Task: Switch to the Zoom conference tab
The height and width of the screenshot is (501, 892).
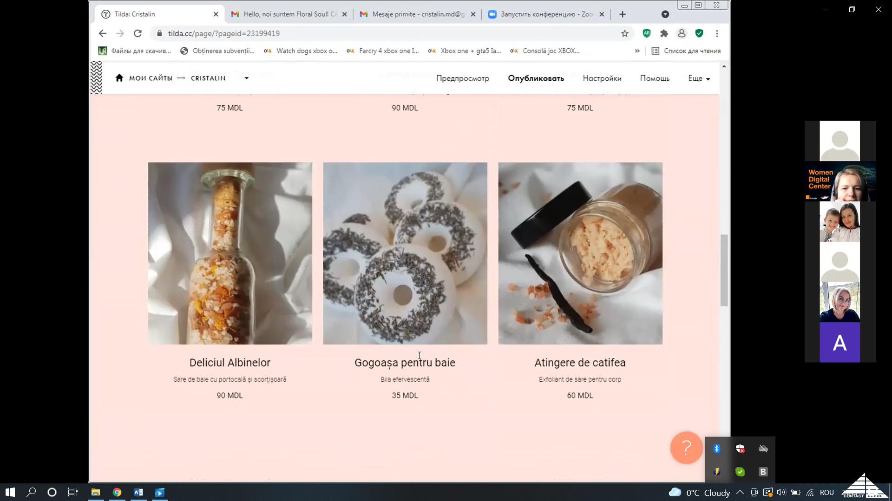Action: click(x=546, y=14)
